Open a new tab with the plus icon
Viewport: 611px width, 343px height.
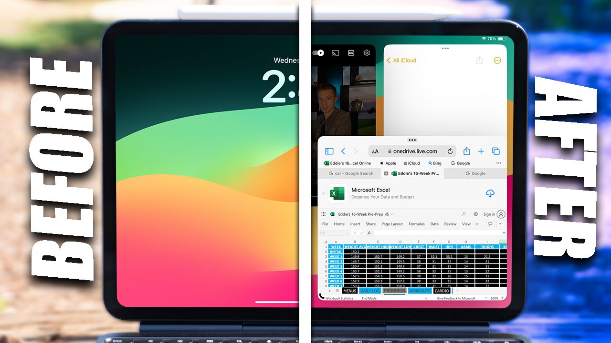click(481, 151)
